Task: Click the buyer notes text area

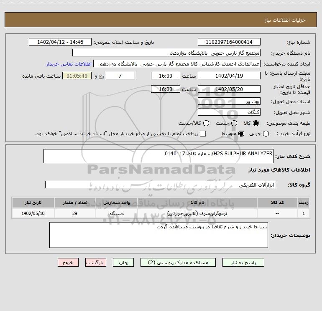Action: coord(158,235)
